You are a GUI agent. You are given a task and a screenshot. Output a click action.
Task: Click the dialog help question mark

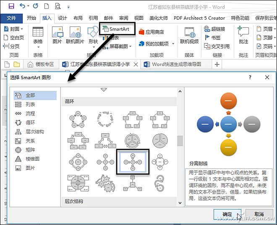click(x=250, y=77)
